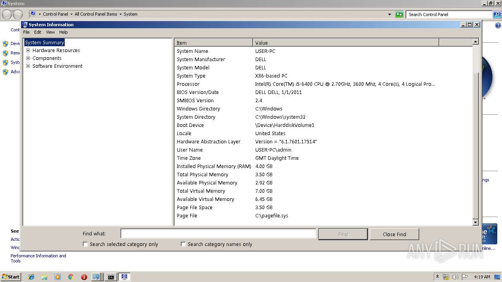Select the Hardware Resources tree label

coord(56,50)
